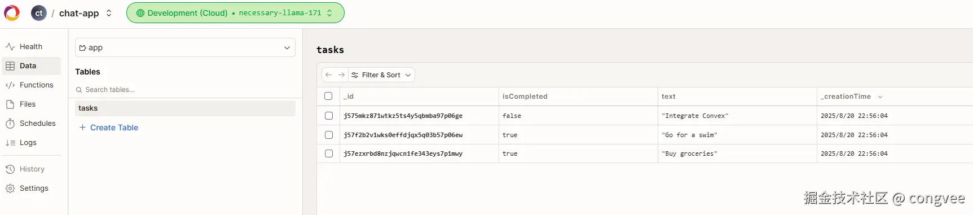Click the Data table icon
973x215 pixels.
pyautogui.click(x=10, y=66)
